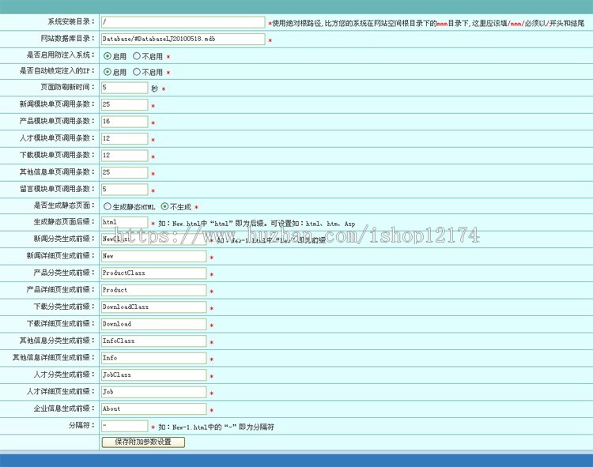The width and height of the screenshot is (593, 467).
Task: Click the 页面防刷新时间 label
Action: point(68,87)
